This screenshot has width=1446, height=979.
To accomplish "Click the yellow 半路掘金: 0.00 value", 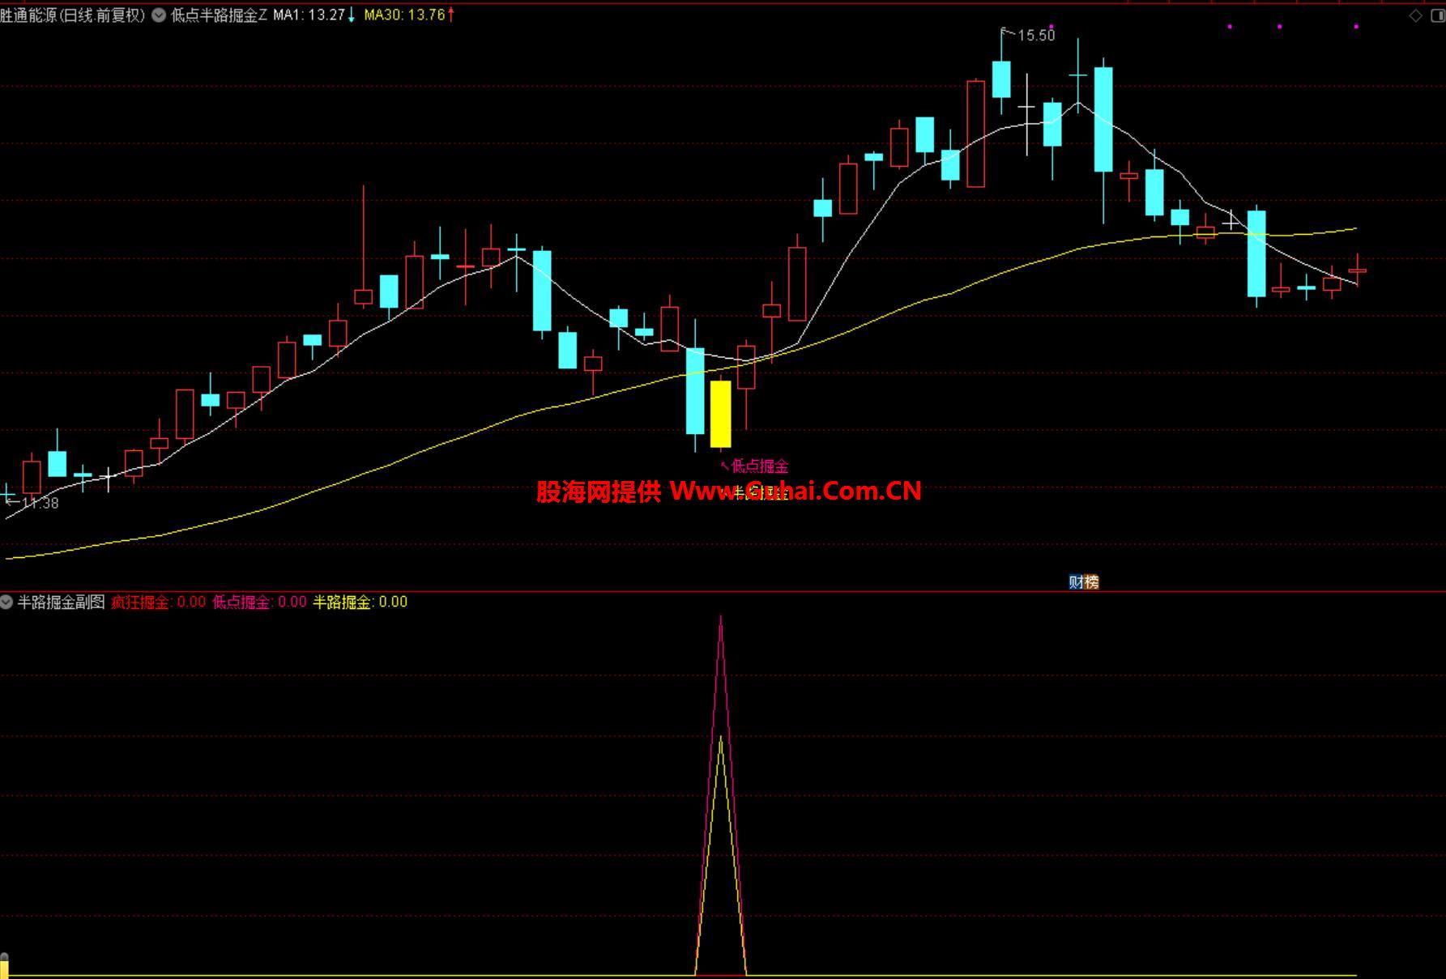I will [x=360, y=602].
